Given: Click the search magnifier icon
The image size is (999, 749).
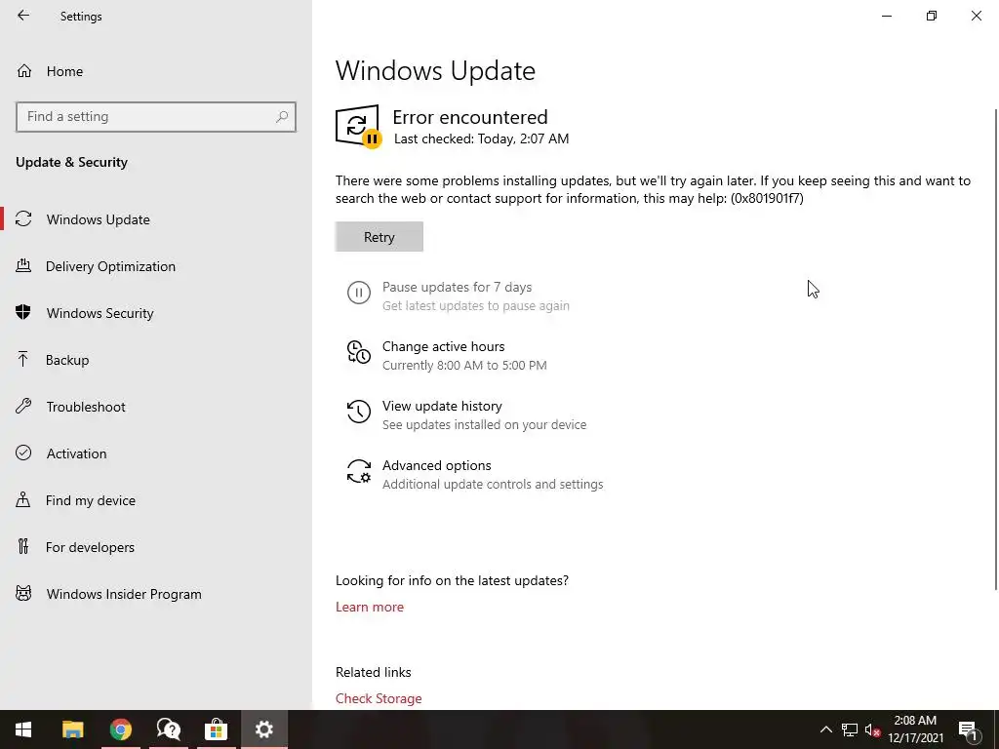Looking at the screenshot, I should click(282, 117).
